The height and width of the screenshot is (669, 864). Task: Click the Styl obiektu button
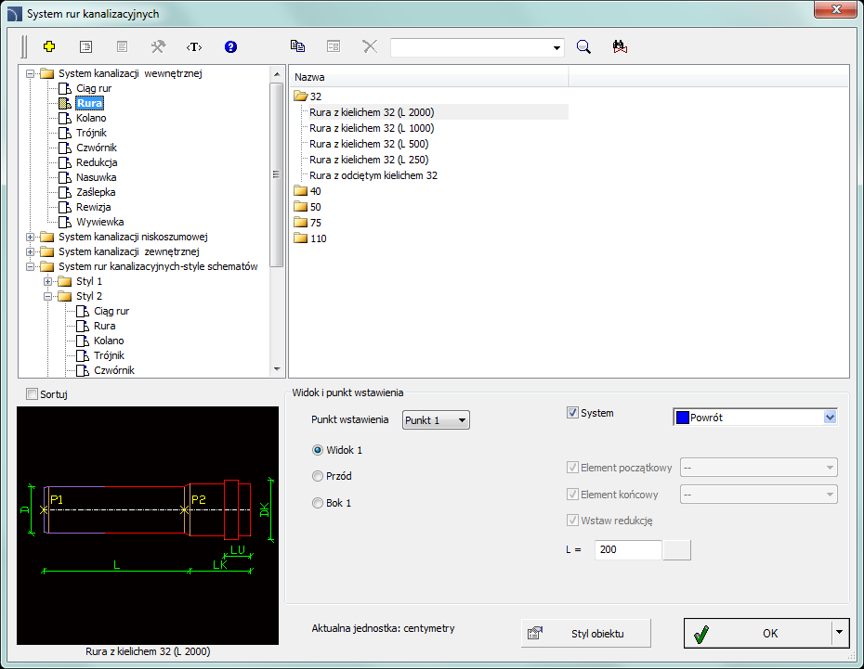pyautogui.click(x=585, y=633)
